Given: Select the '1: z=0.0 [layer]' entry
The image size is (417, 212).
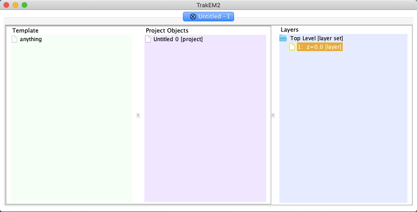Looking at the screenshot, I should point(319,47).
